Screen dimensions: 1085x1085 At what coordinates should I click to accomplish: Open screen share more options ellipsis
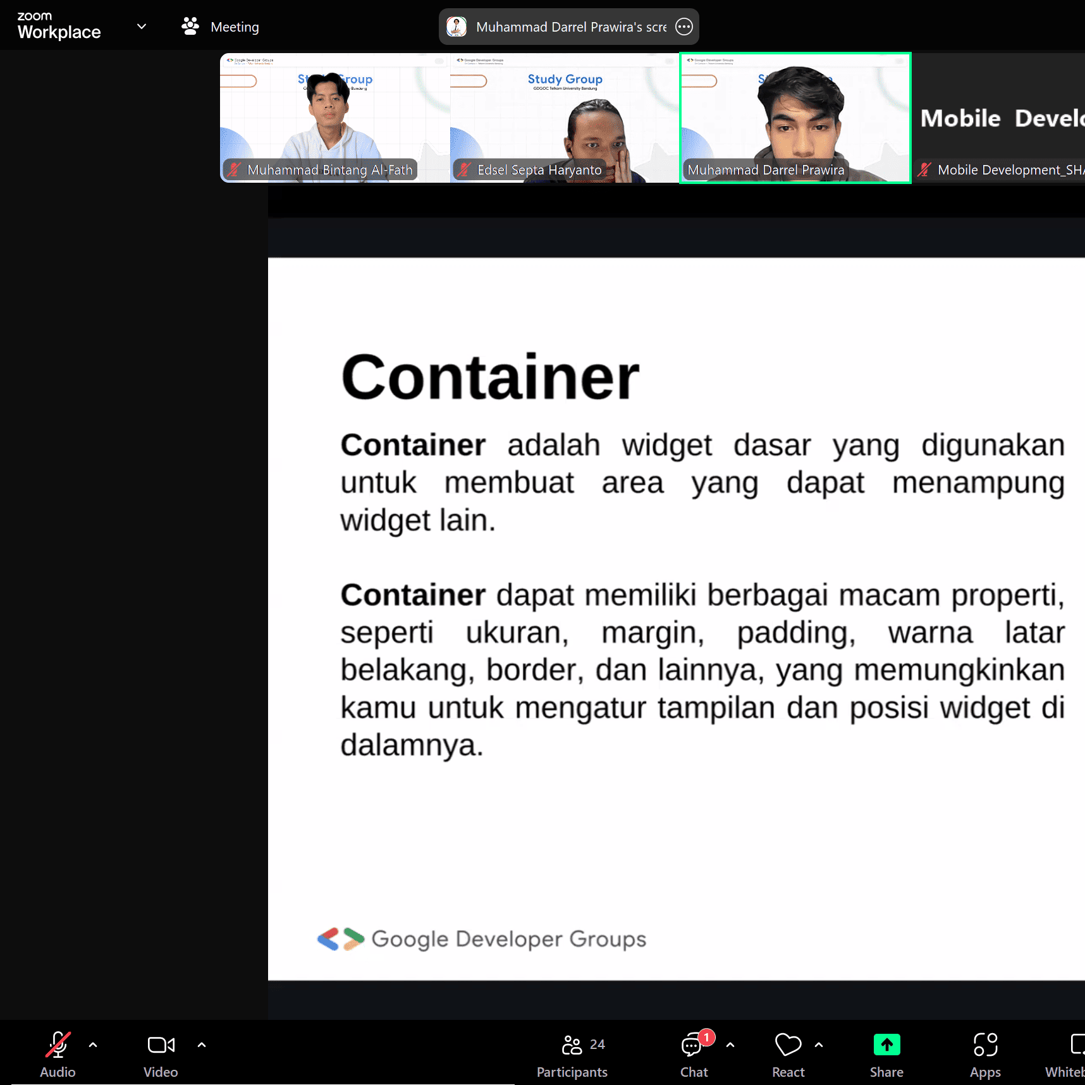tap(684, 27)
